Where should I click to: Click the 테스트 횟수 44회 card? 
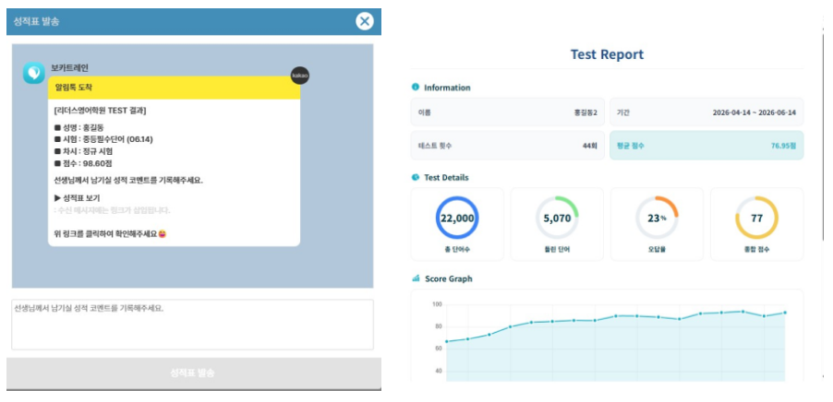pyautogui.click(x=507, y=146)
